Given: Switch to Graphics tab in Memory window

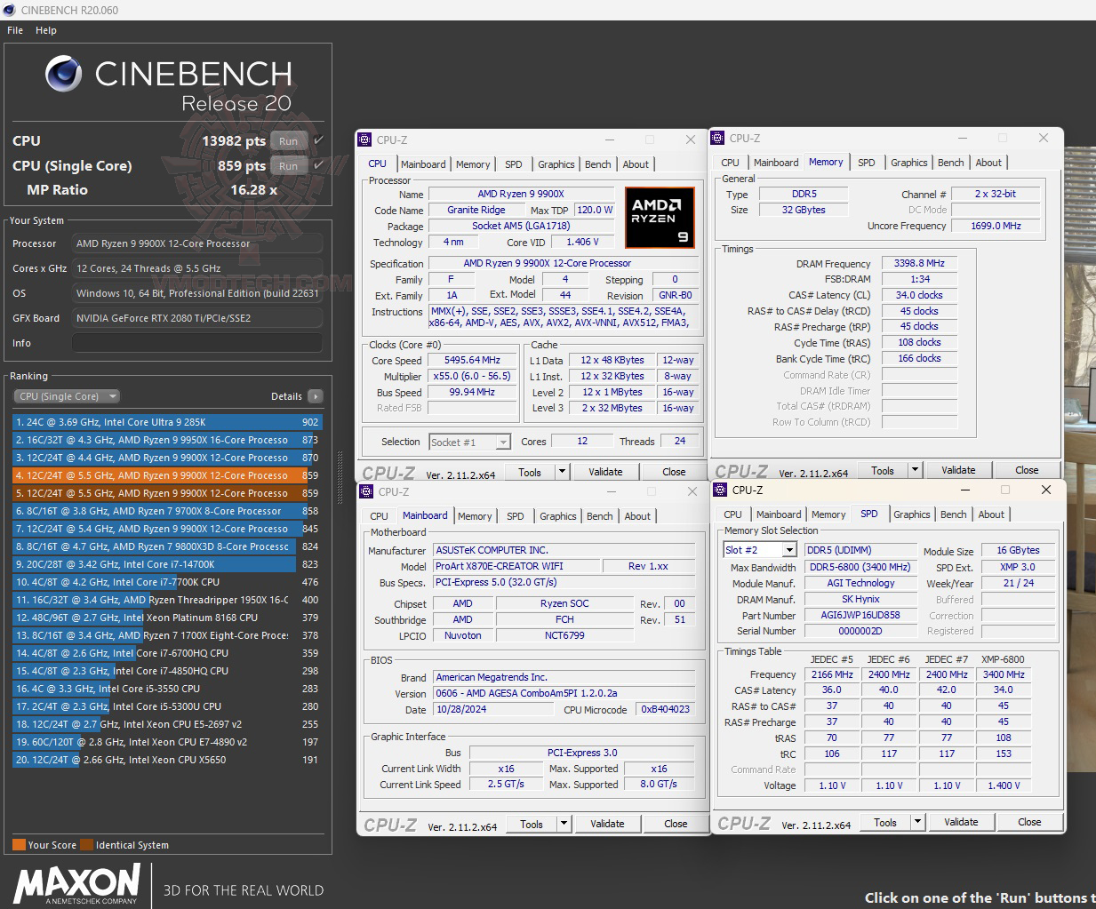Looking at the screenshot, I should [909, 163].
